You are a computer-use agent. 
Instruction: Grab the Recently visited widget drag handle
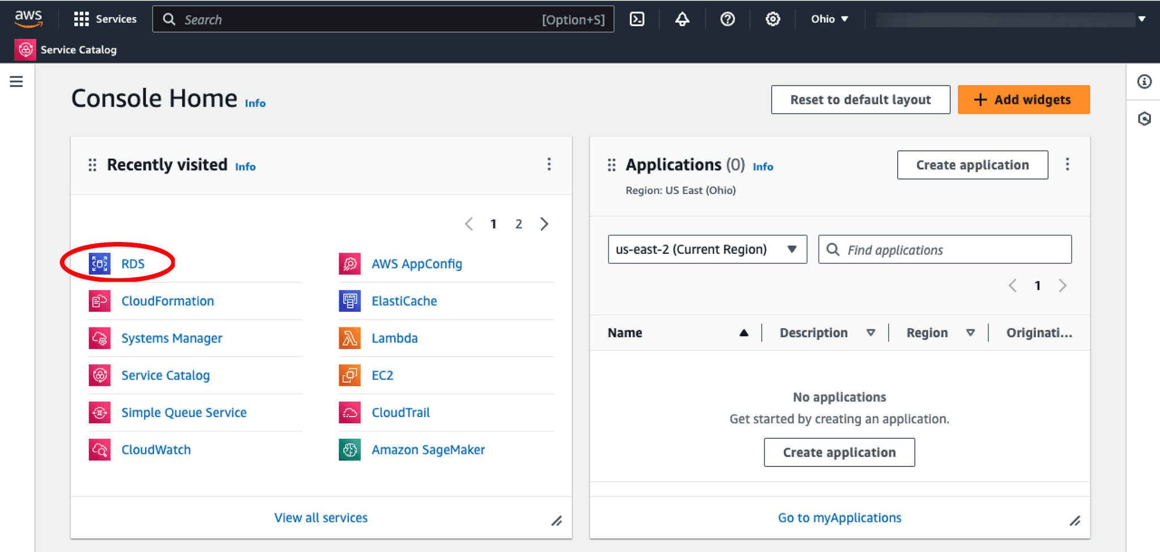click(x=92, y=165)
